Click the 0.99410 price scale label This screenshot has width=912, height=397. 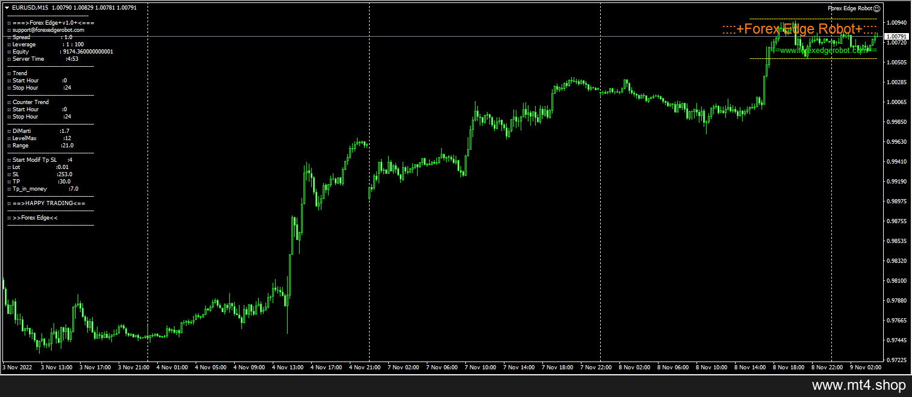pos(897,161)
